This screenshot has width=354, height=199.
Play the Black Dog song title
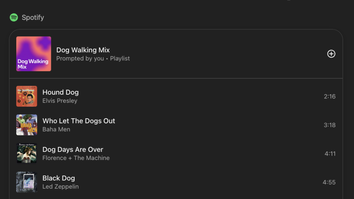[59, 178]
